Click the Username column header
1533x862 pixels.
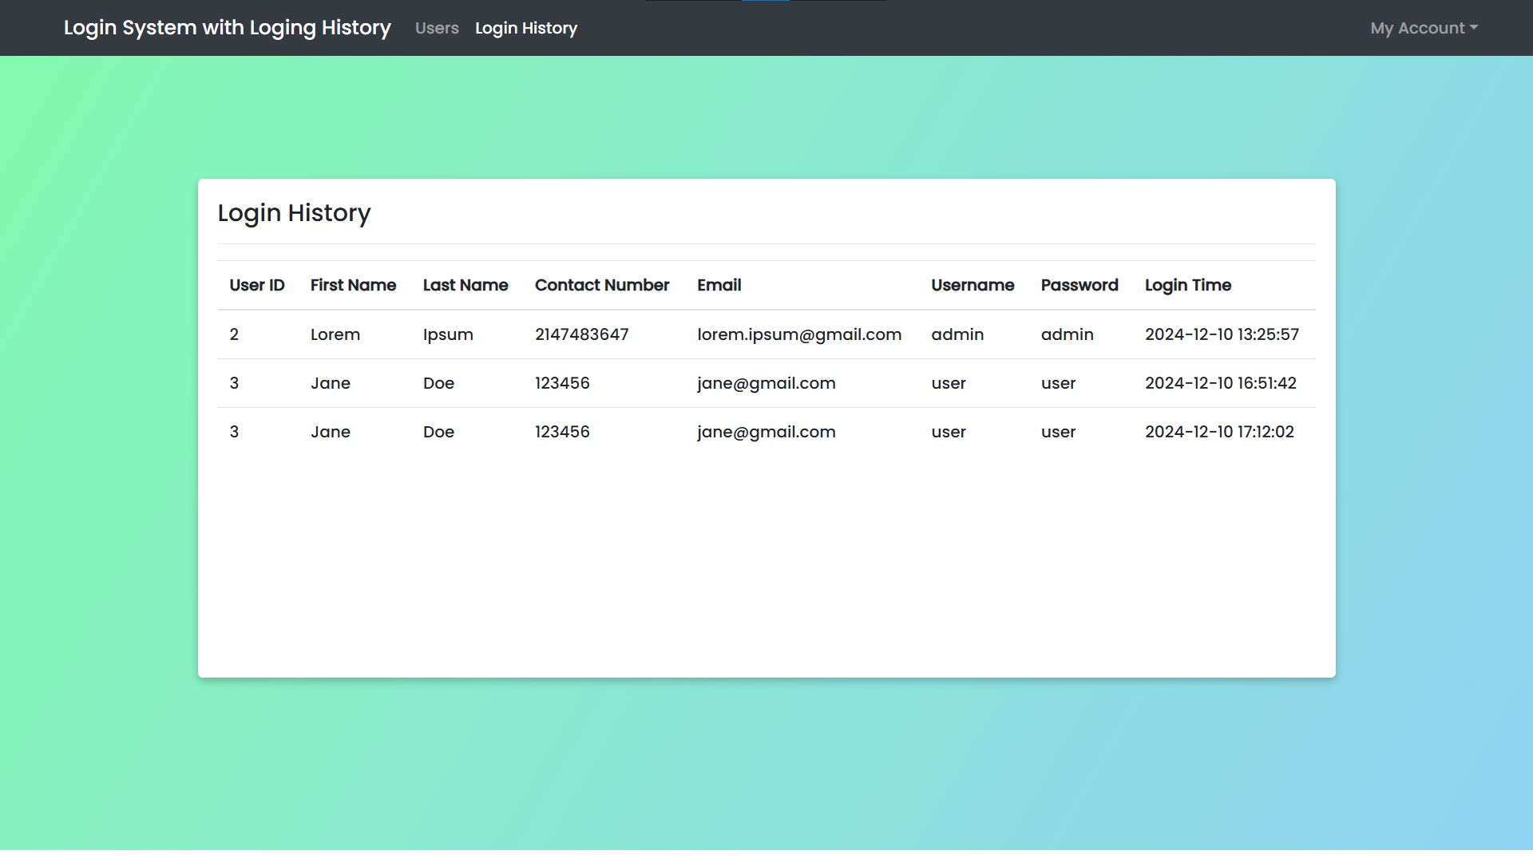pos(972,285)
